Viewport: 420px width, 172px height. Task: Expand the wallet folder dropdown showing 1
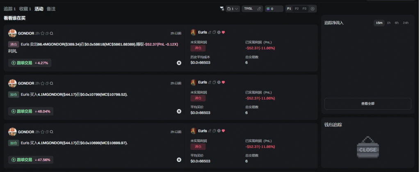click(x=233, y=9)
